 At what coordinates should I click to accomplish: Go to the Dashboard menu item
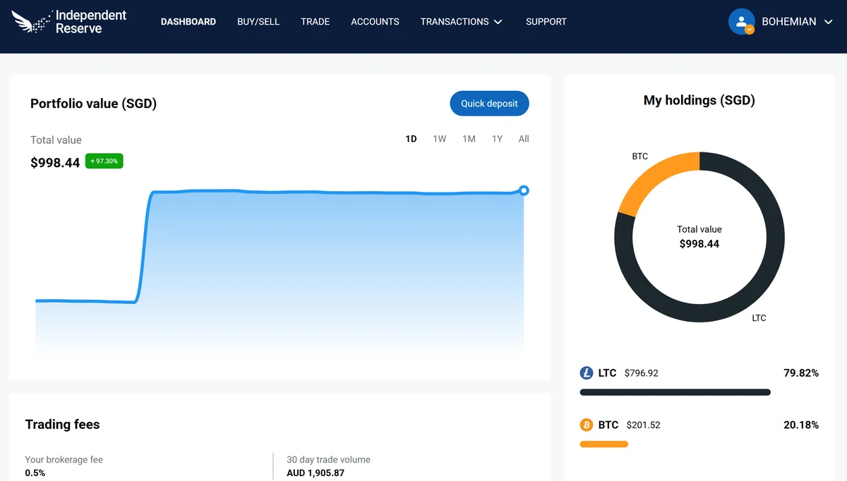tap(188, 22)
